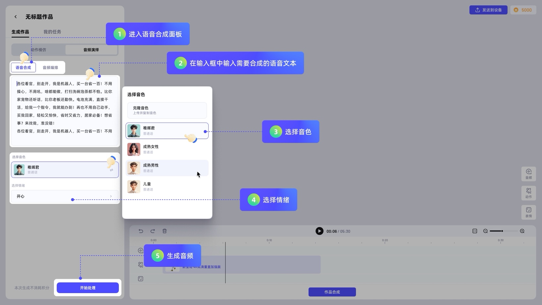Select the 儿童 voice option
The width and height of the screenshot is (542, 305).
pos(167,186)
